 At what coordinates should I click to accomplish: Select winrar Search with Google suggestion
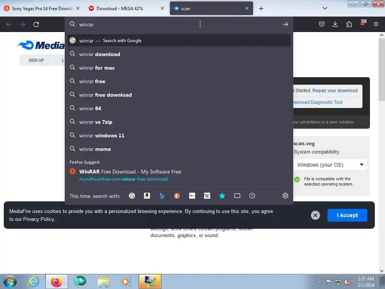[179, 41]
